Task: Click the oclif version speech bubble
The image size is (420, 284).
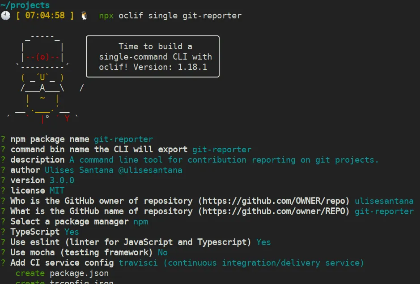Action: click(x=153, y=56)
